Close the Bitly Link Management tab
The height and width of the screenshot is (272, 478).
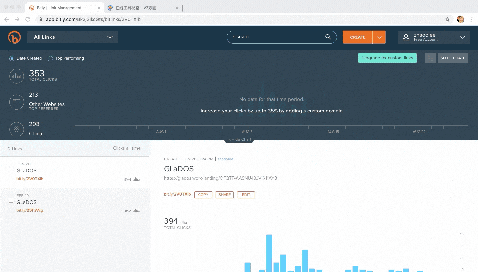[99, 8]
